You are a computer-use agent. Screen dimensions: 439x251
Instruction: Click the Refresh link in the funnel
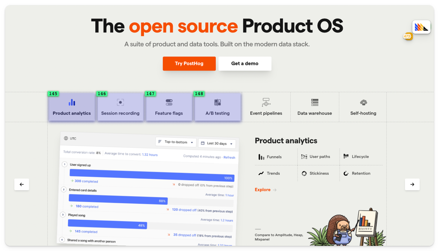point(229,157)
